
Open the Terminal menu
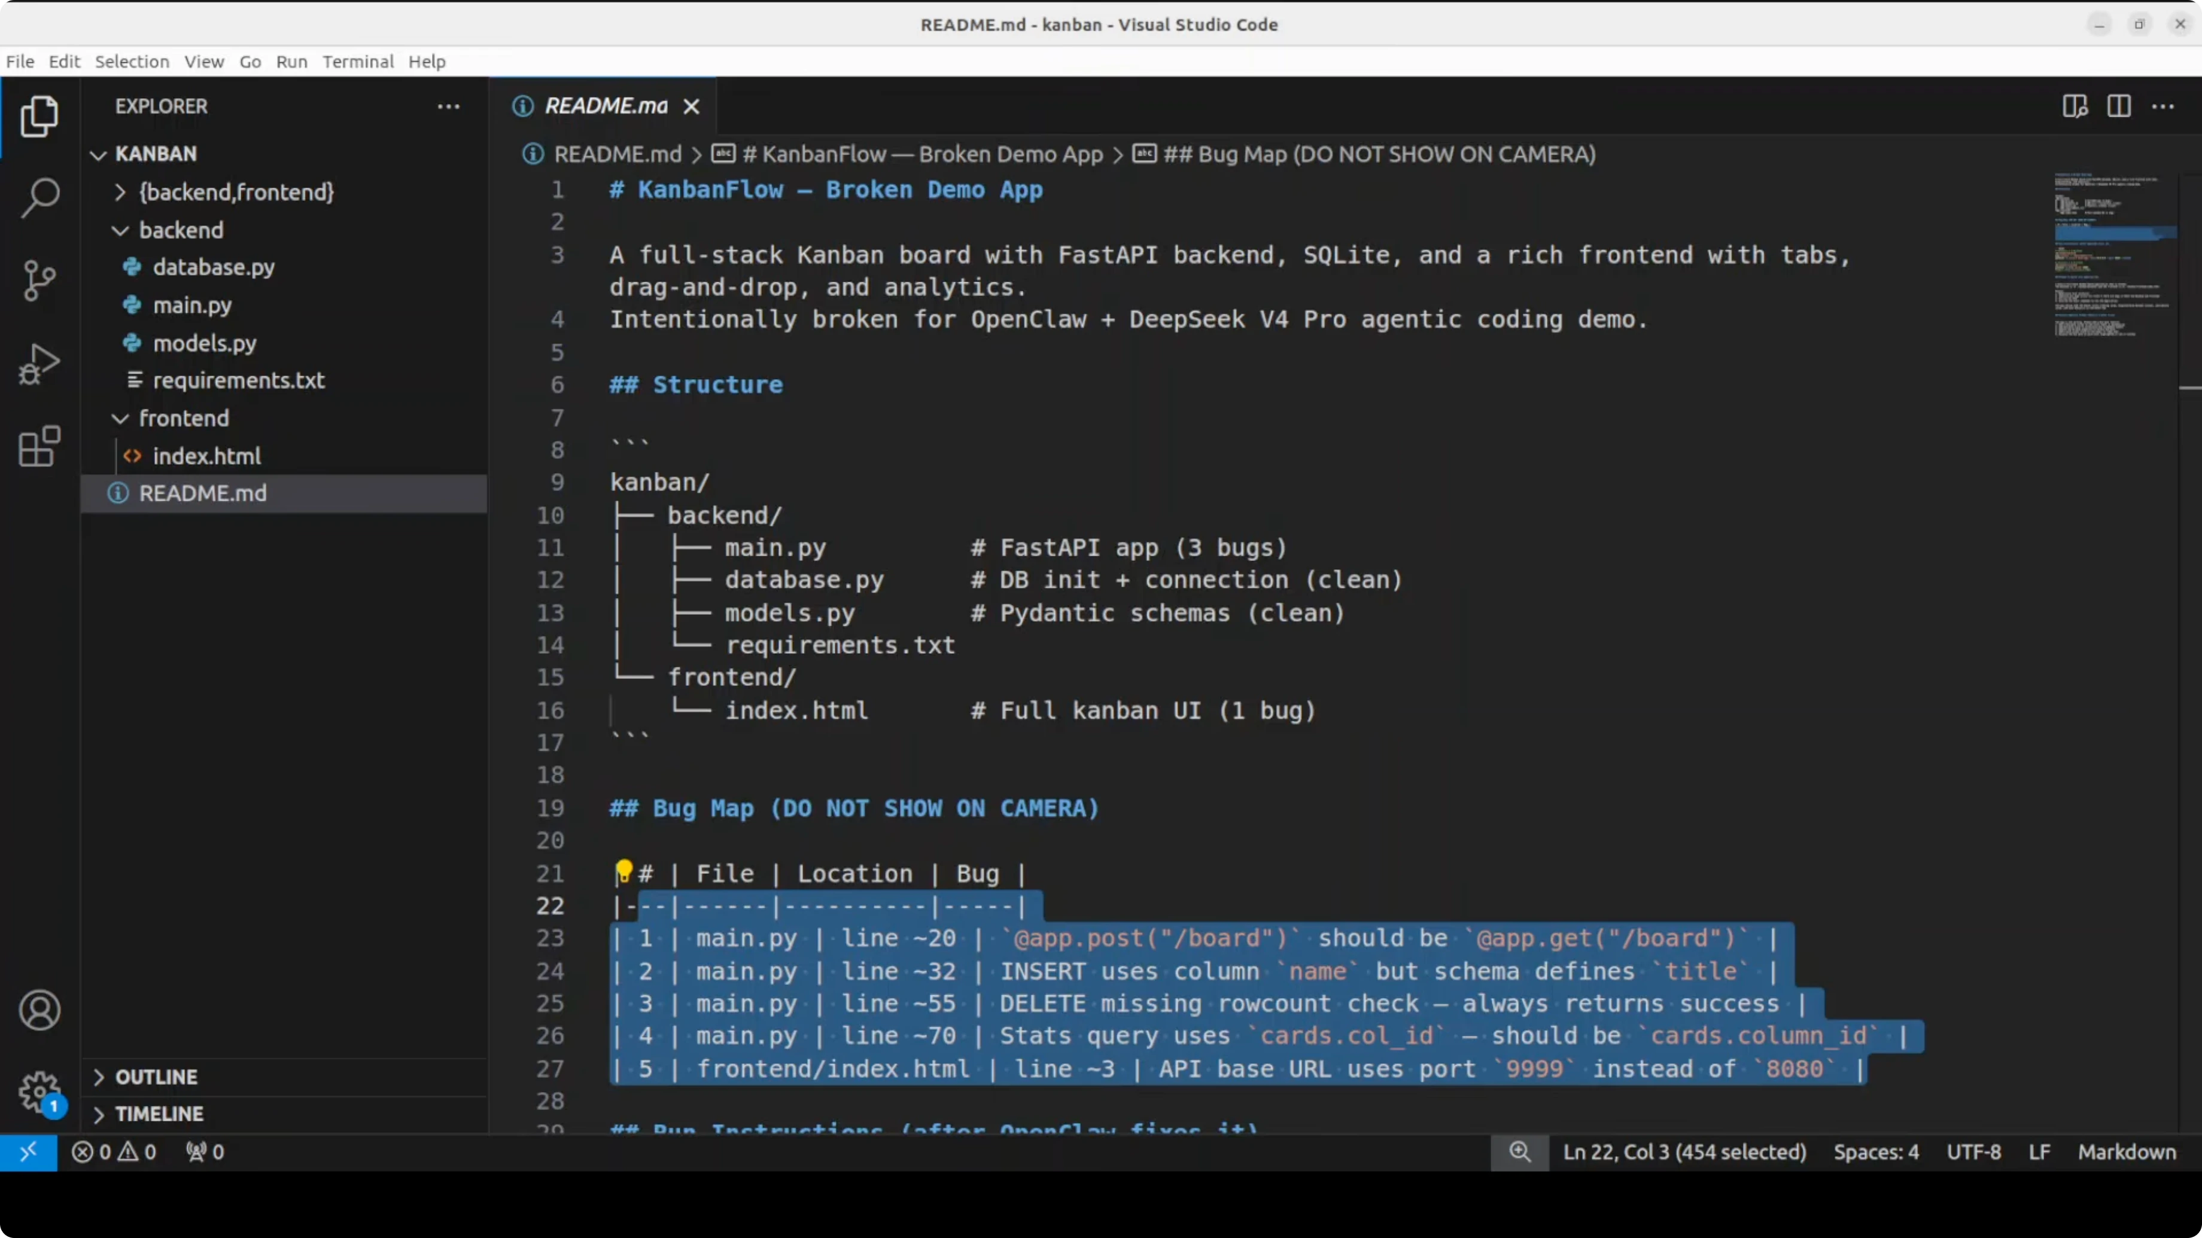tap(357, 62)
